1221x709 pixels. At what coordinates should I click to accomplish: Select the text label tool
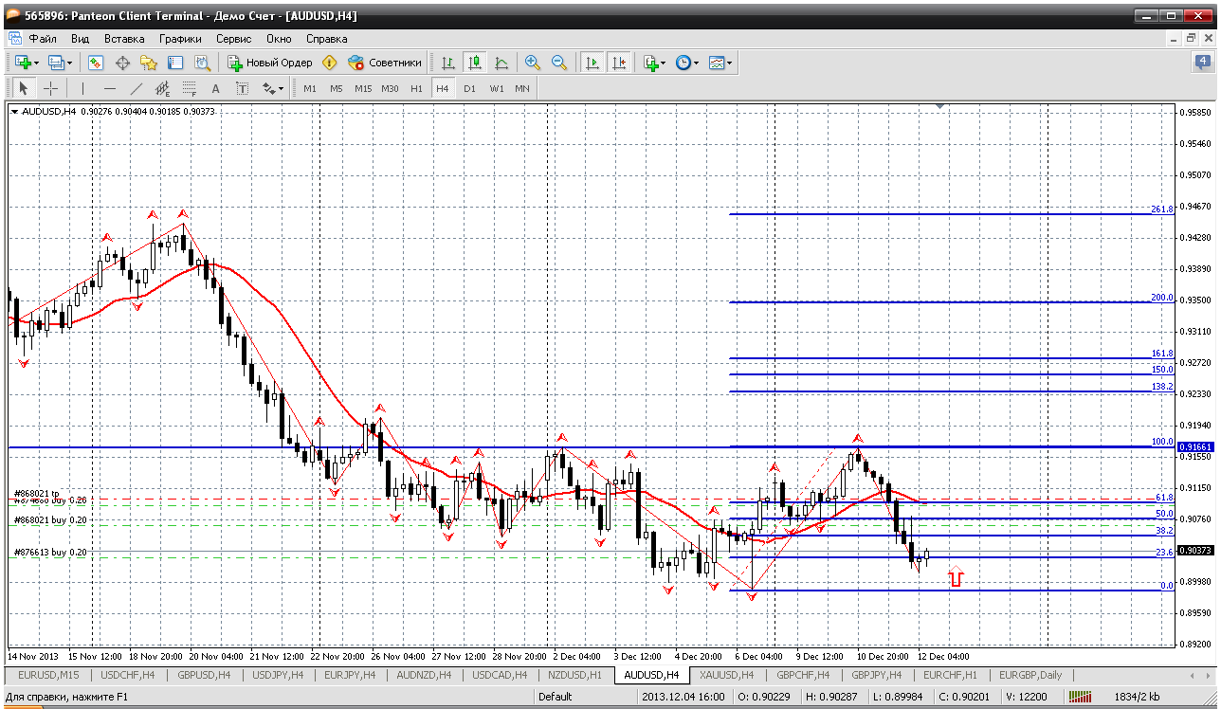coord(243,88)
